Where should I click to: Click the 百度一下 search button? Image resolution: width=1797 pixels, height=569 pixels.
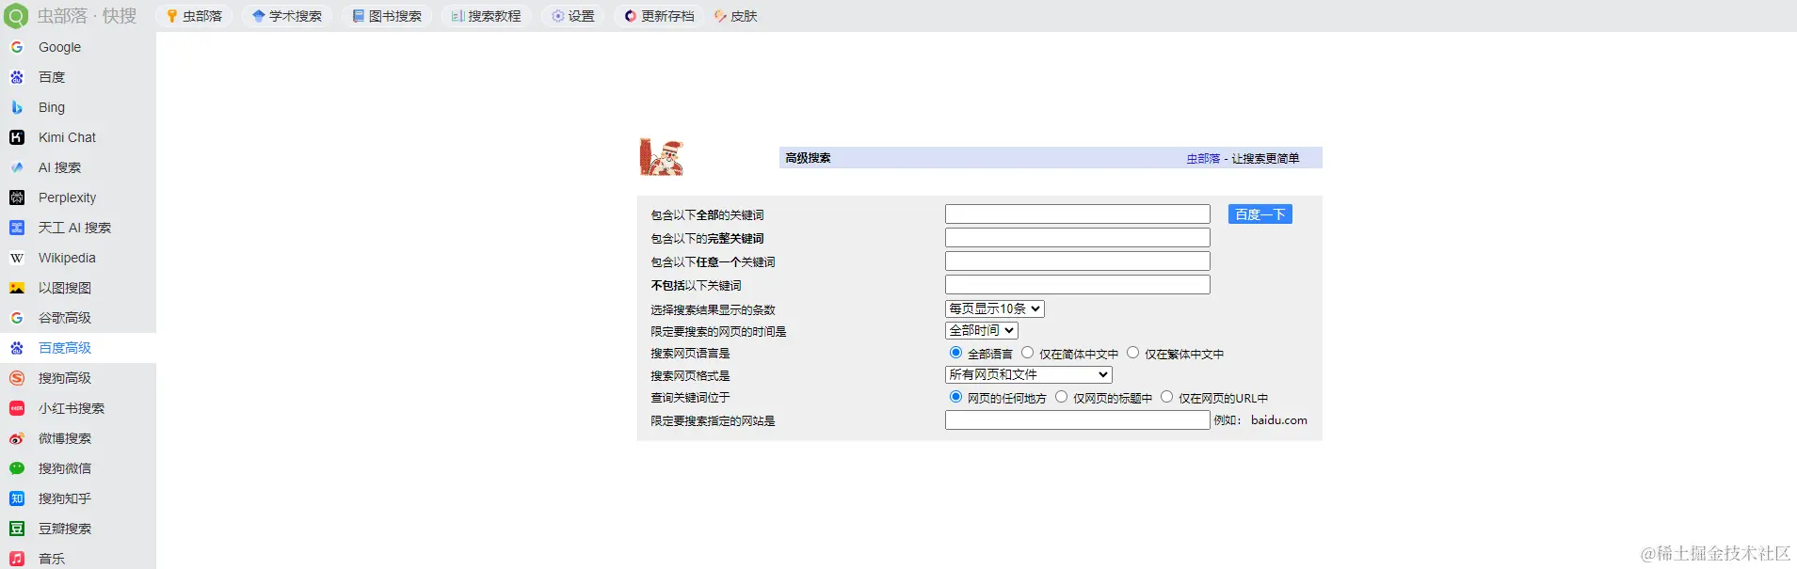point(1260,214)
